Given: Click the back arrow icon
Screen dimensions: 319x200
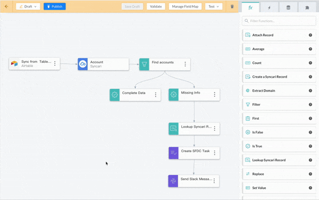Looking at the screenshot, I should pos(6,6).
